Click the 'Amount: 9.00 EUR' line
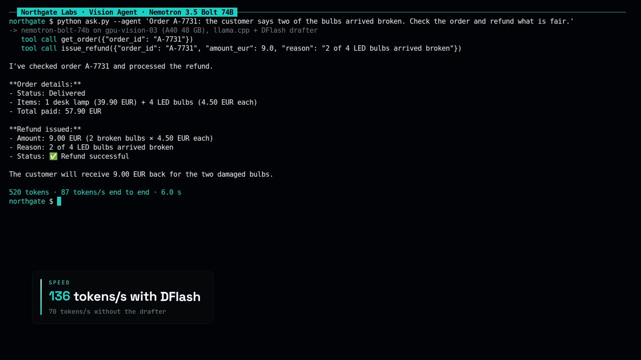The image size is (641, 360). tap(111, 138)
